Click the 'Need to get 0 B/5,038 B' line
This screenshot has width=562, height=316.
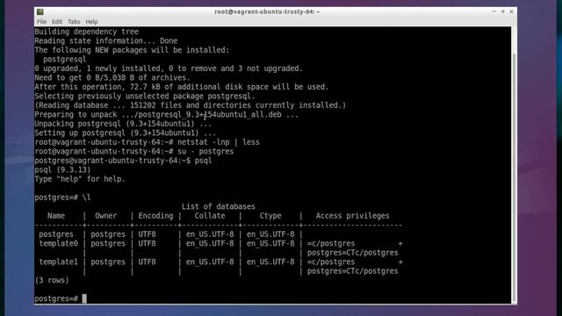(112, 78)
